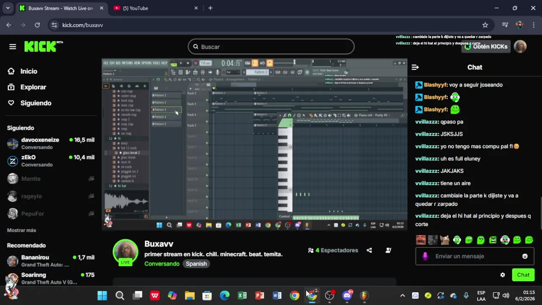This screenshot has width=542, height=305.
Task: Open Inicio in the sidebar
Action: (29, 71)
